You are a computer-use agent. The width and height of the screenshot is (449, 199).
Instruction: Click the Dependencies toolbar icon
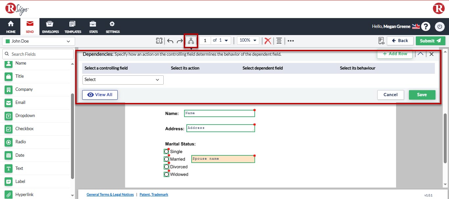[x=191, y=41]
